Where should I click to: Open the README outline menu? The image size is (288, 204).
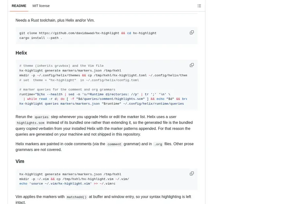click(199, 6)
